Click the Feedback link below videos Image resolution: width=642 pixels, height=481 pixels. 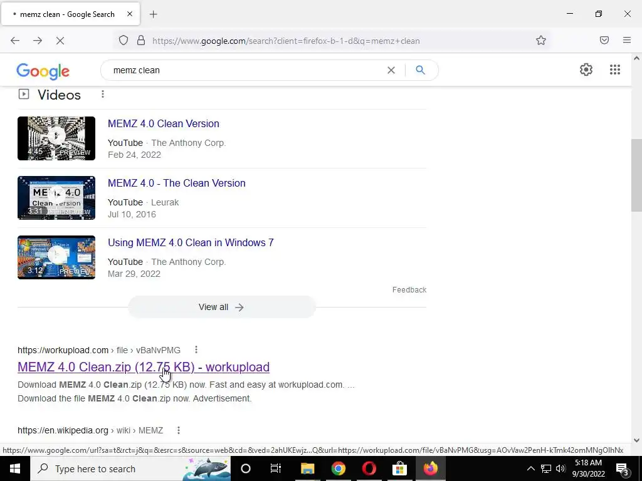click(x=409, y=289)
